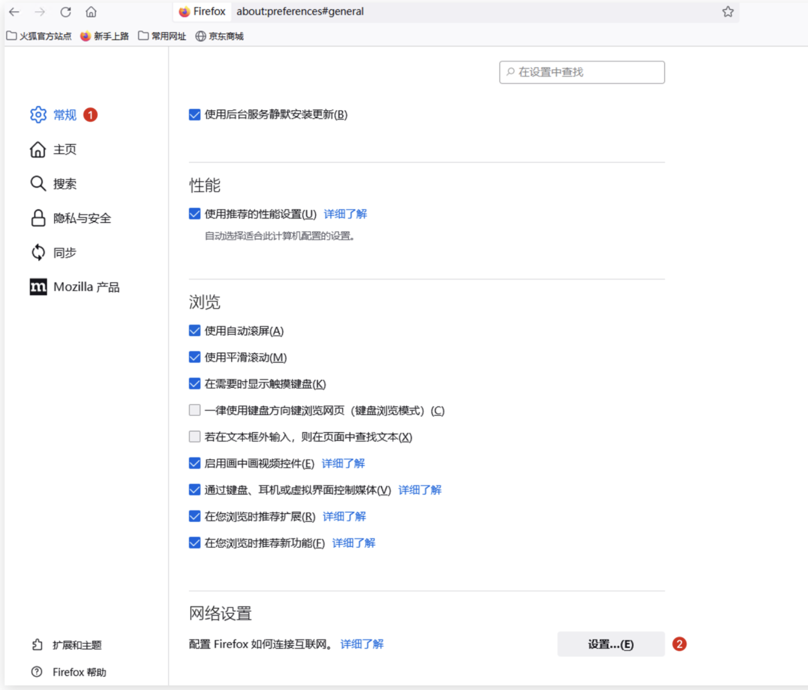Open the 火狐官方站点 bookmark folder
The image size is (808, 690).
click(x=39, y=36)
